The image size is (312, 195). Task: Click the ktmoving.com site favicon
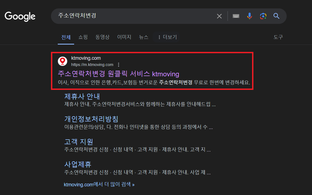tap(62, 61)
